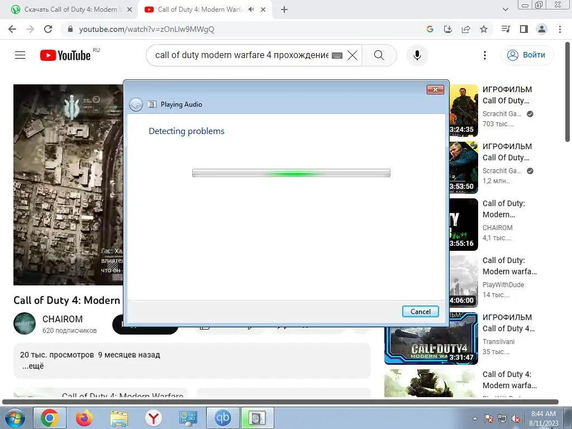Open on-screen keyboard in search box

pos(337,55)
